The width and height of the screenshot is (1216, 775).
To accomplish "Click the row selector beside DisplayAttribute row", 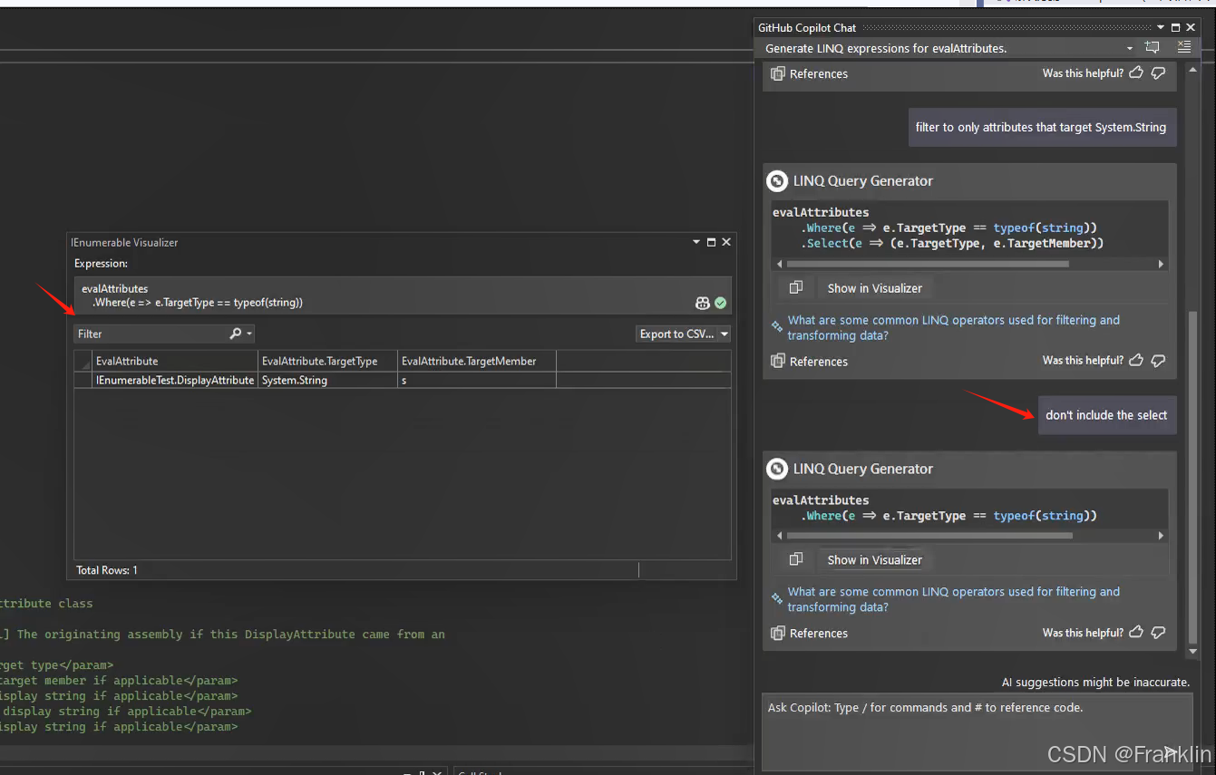I will (83, 381).
